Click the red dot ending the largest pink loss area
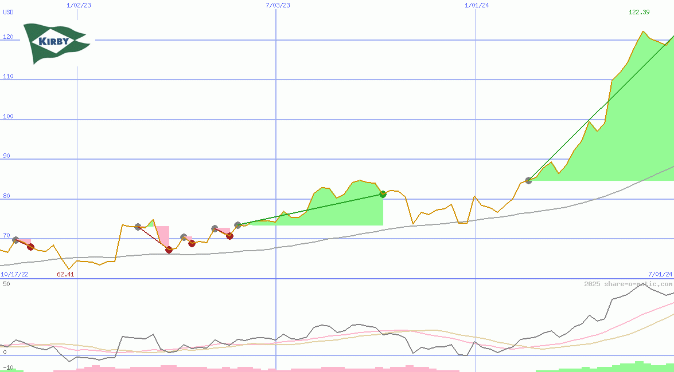 pyautogui.click(x=169, y=250)
